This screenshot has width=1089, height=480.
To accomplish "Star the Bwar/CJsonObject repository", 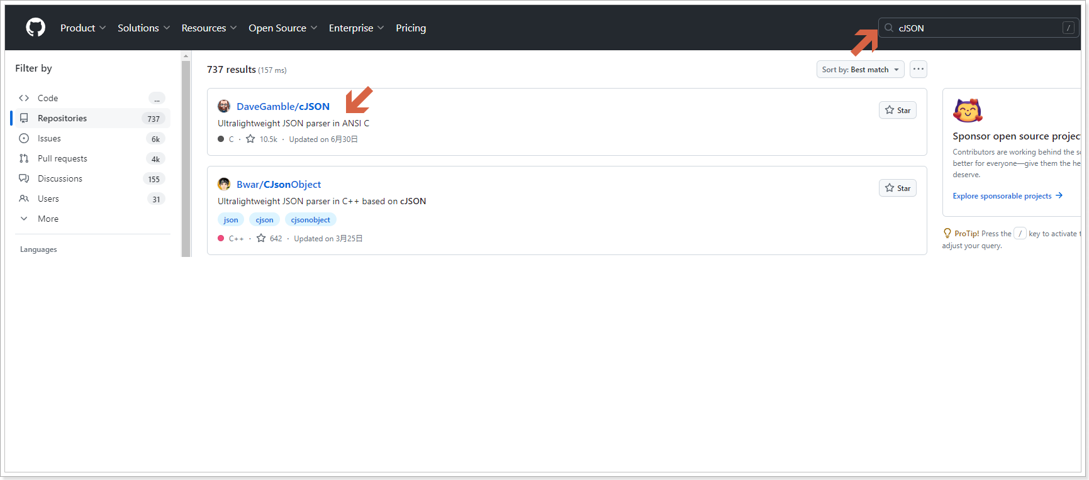I will click(897, 188).
